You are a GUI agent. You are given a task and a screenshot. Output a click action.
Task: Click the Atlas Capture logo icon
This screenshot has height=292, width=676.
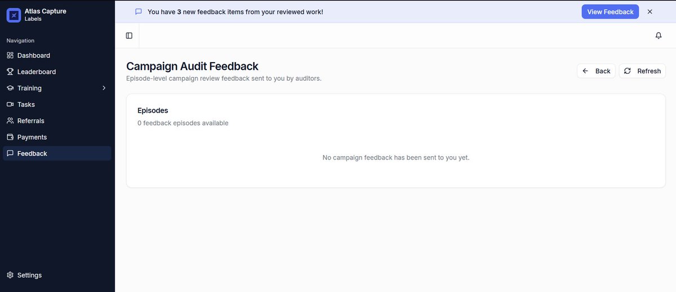coord(14,15)
